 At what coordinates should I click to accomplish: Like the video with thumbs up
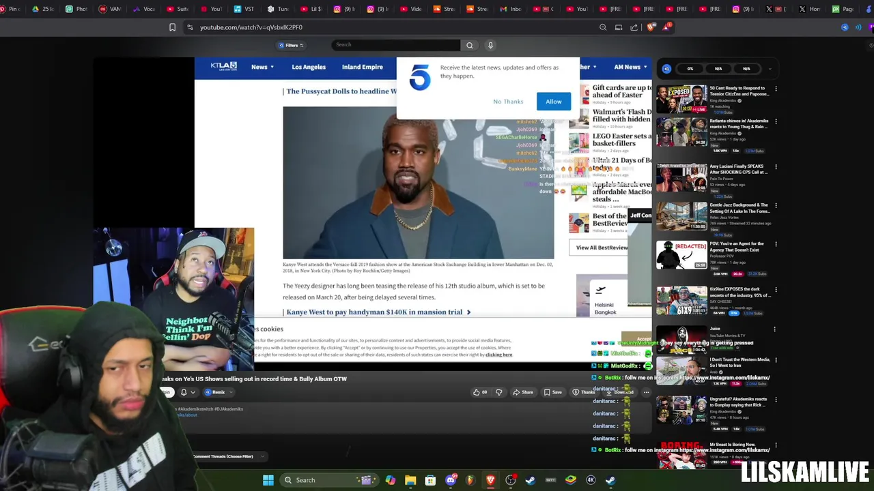point(480,392)
